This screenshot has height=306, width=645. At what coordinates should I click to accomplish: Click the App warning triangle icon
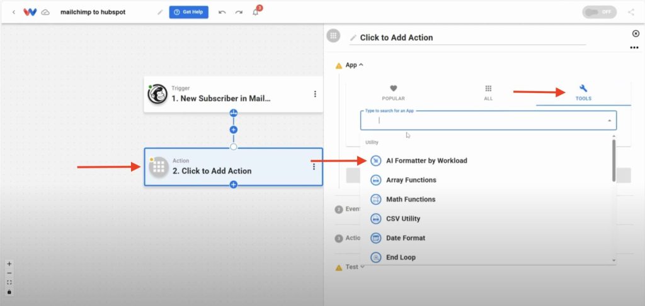pyautogui.click(x=339, y=65)
